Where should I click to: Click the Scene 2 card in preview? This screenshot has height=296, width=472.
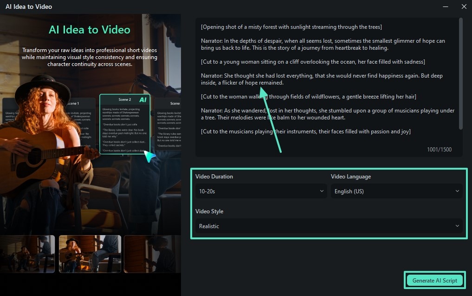pos(125,124)
